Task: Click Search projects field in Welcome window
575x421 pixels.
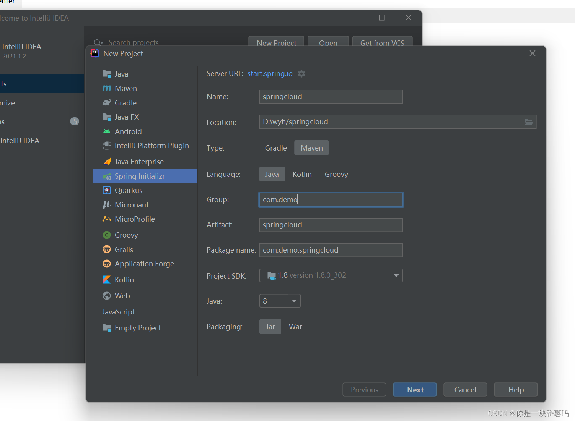Action: (134, 42)
